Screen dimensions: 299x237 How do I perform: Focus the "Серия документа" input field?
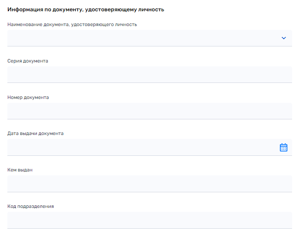pos(150,75)
